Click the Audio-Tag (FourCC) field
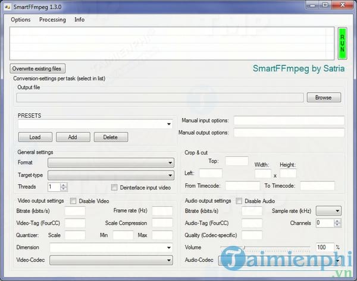The image size is (357, 281). [252, 223]
